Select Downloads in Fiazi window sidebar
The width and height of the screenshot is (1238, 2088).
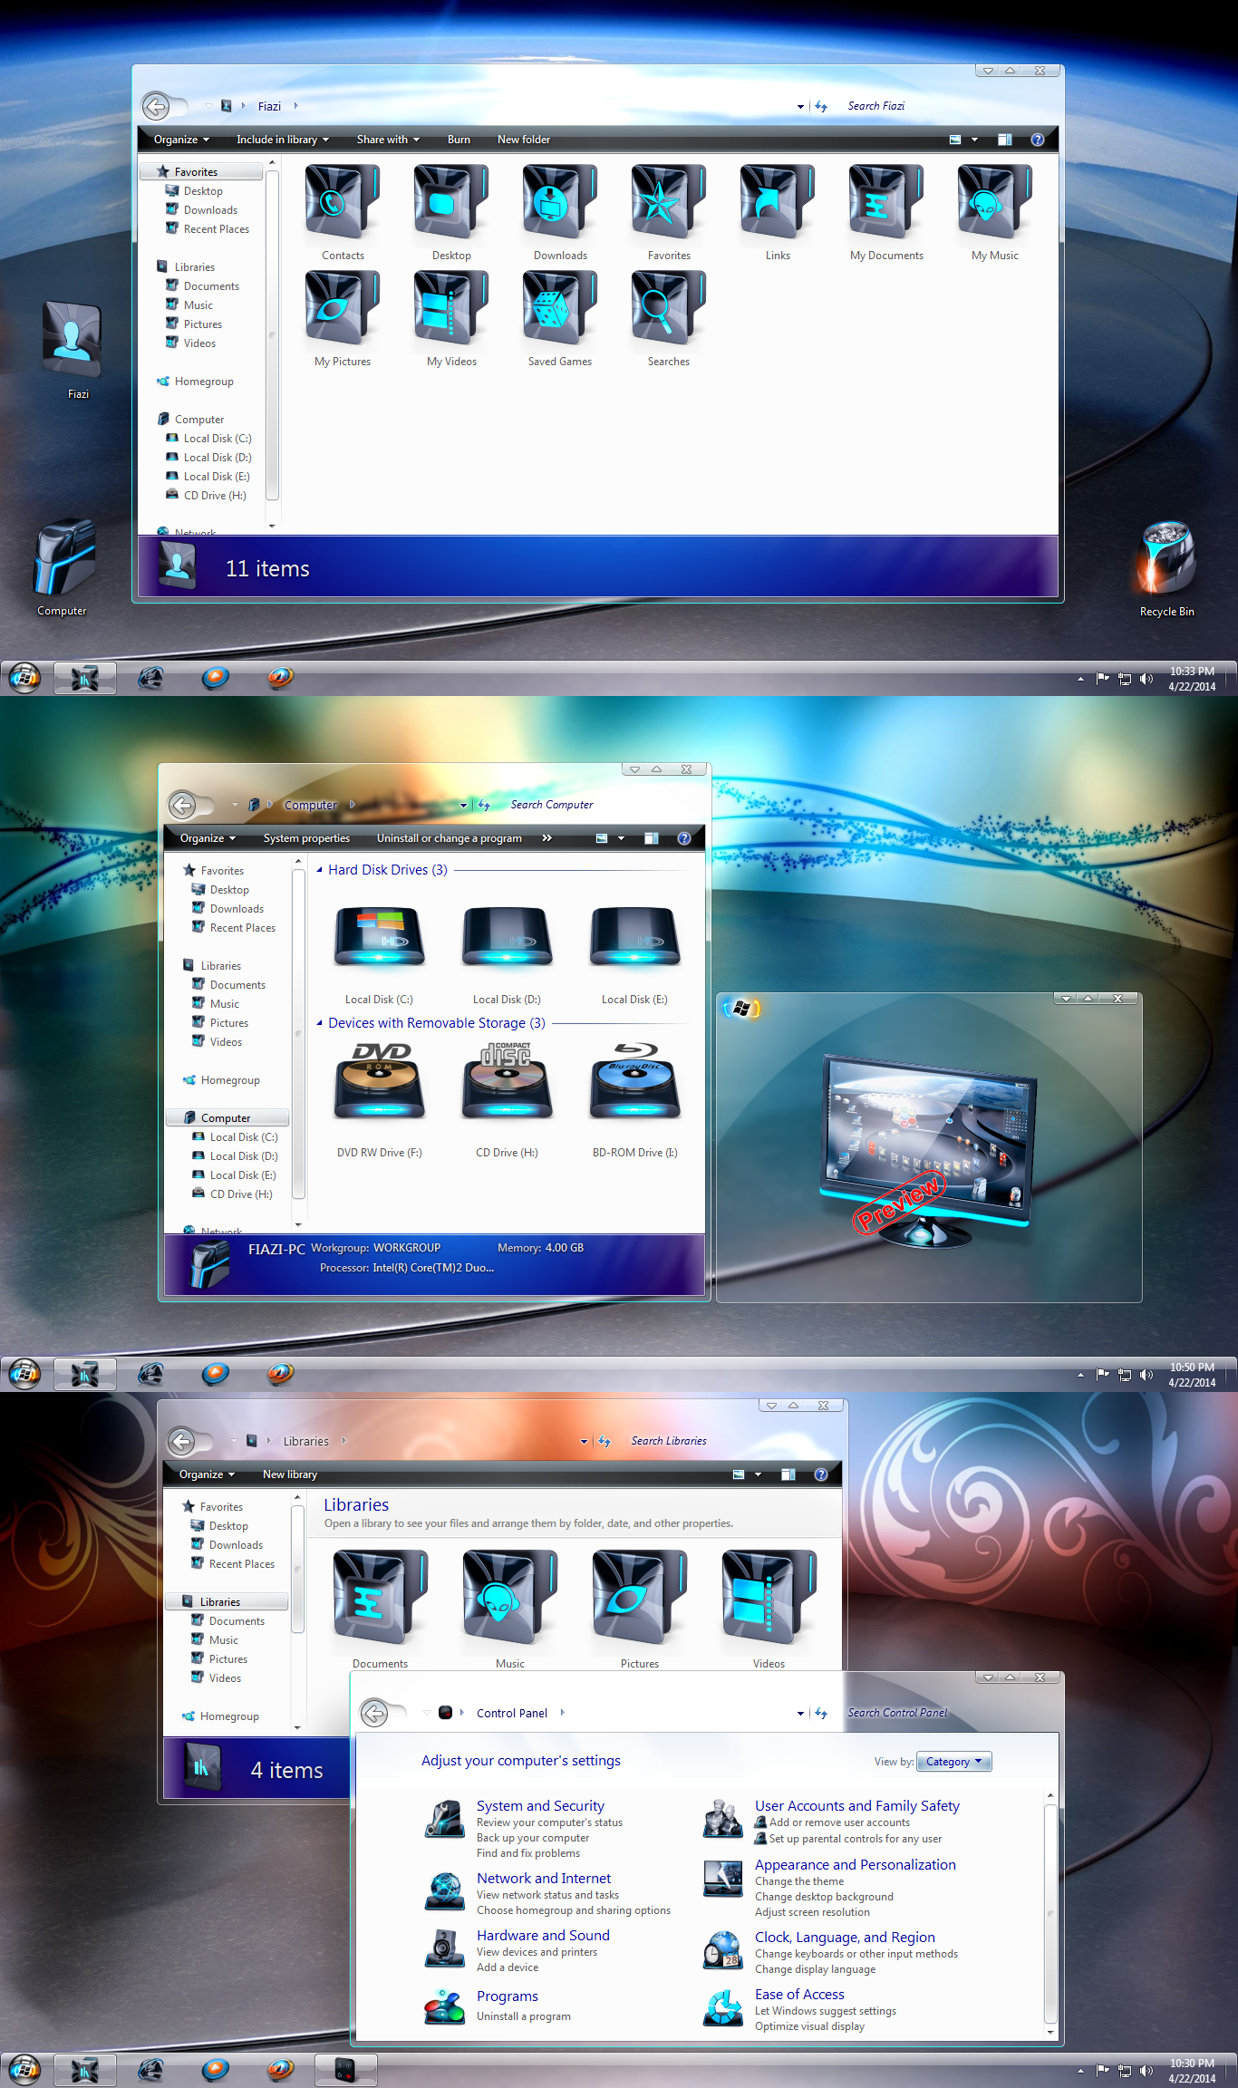(x=210, y=210)
